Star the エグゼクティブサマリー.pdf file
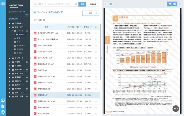 [96, 33]
